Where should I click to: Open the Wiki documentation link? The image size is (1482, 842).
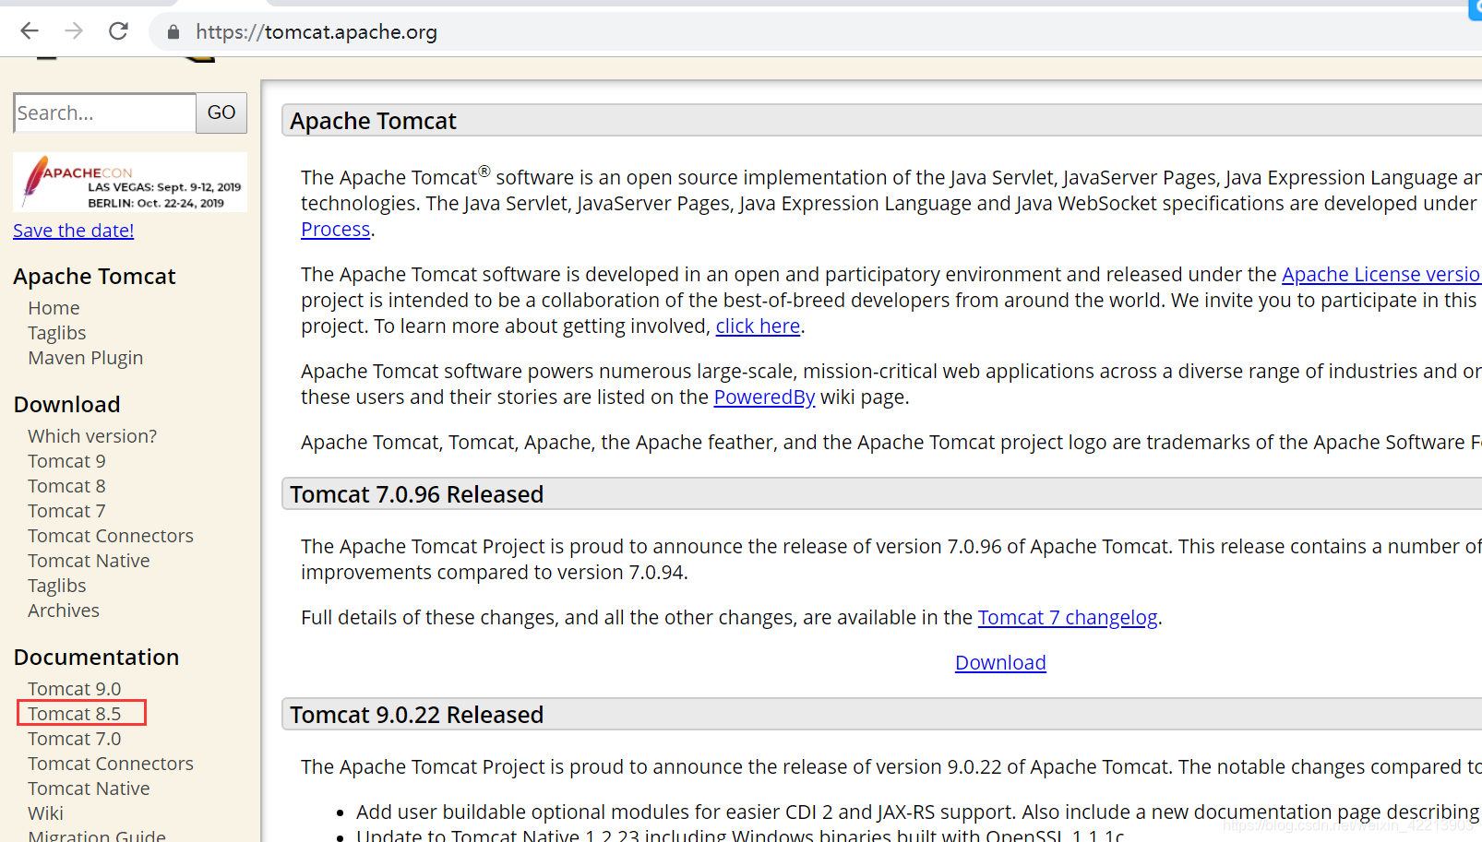46,813
